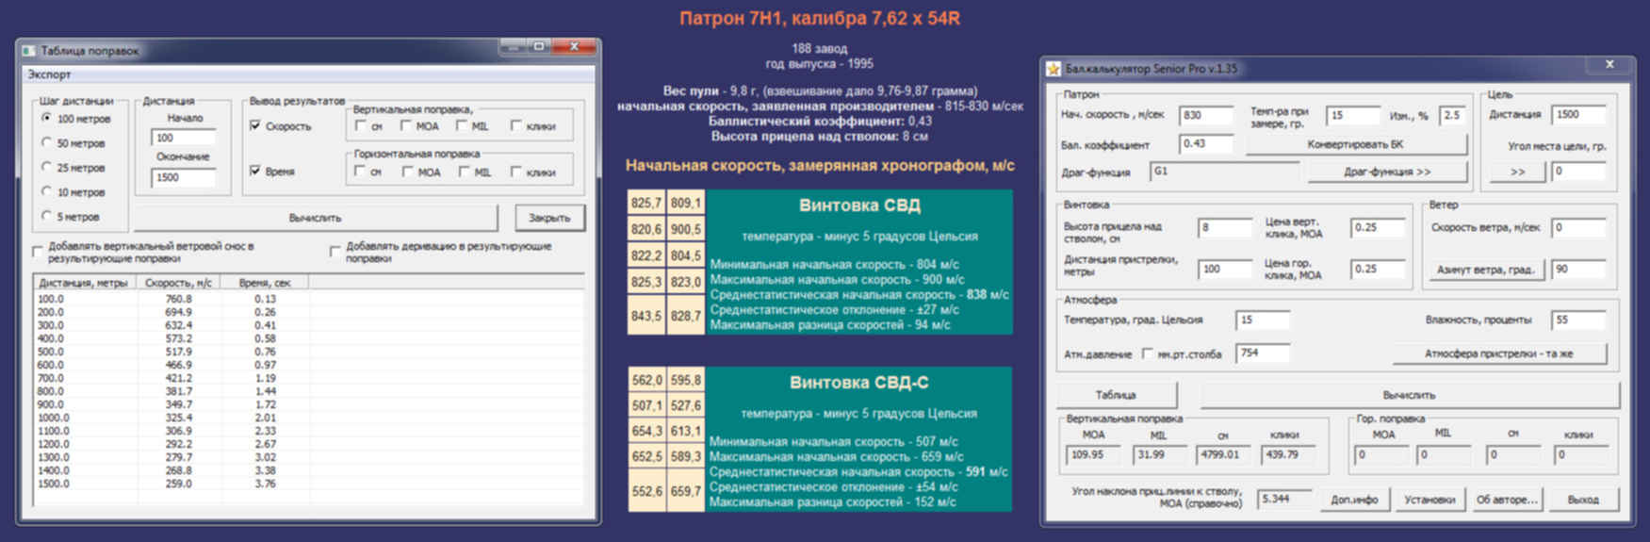Click the Установки settings button

coord(1429,500)
